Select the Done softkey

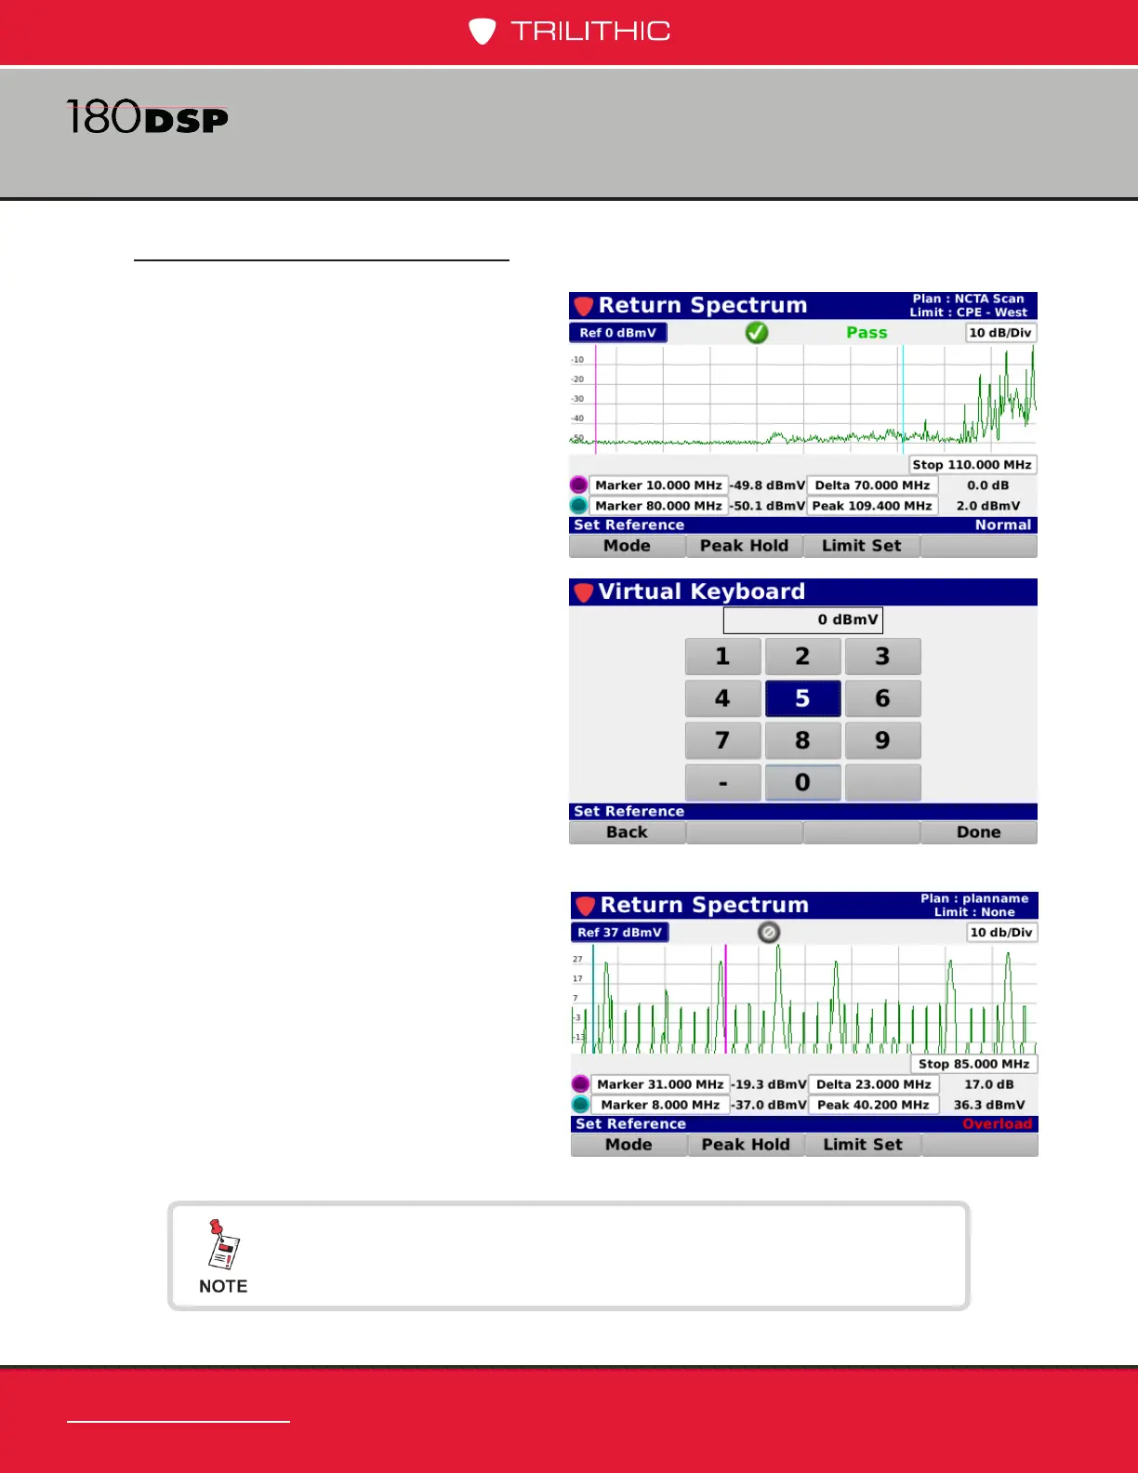(x=978, y=832)
